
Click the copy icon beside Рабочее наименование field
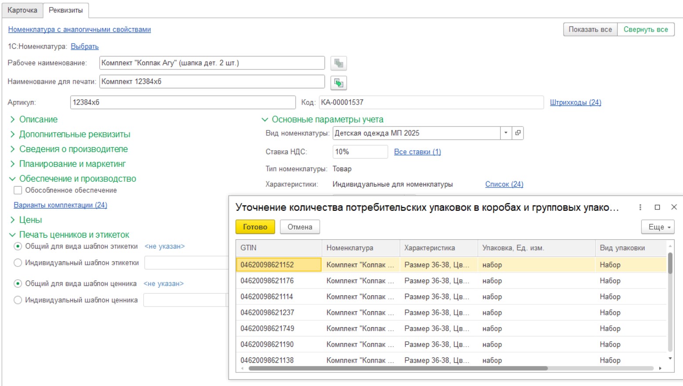click(x=338, y=63)
